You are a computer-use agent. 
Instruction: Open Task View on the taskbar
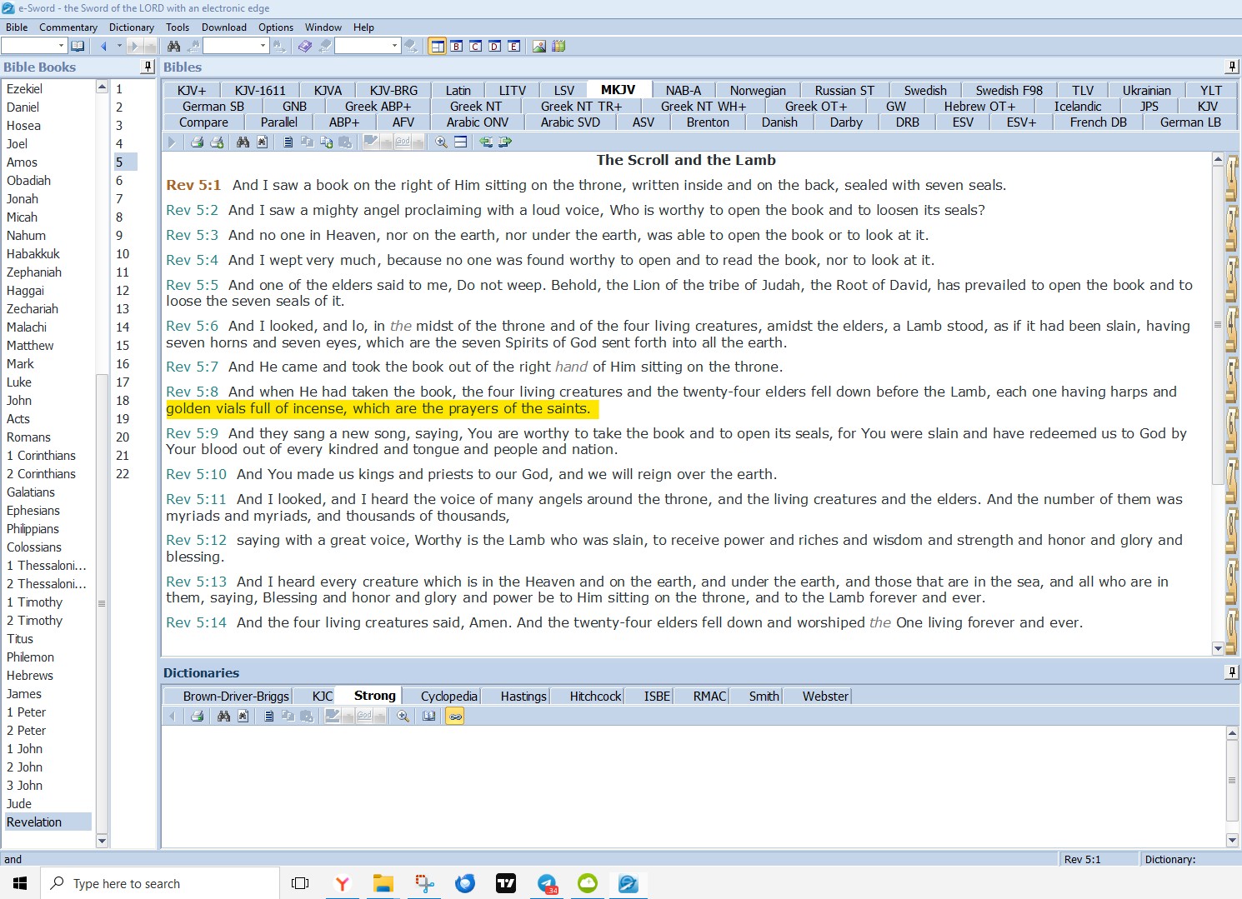pyautogui.click(x=300, y=883)
